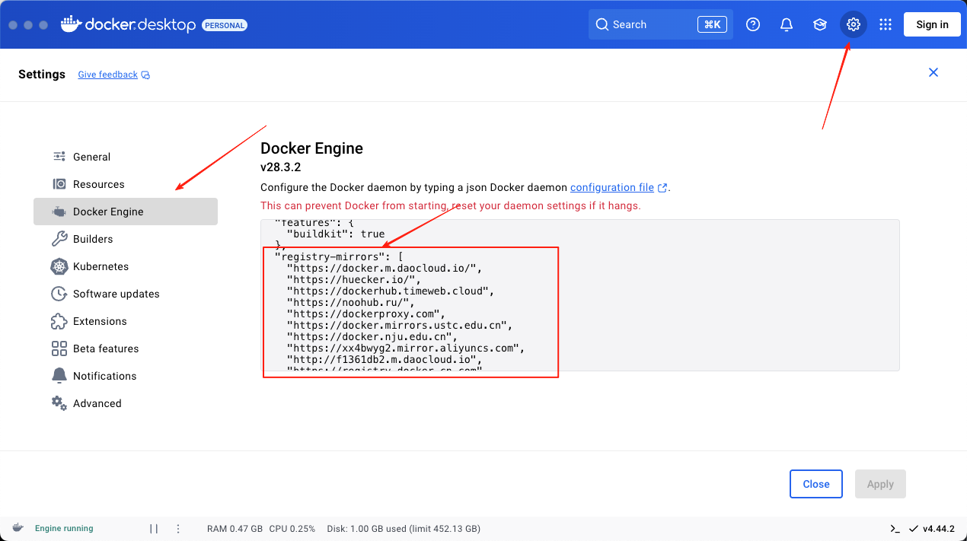The height and width of the screenshot is (541, 967).
Task: Click the noohub.ru mirror line
Action: [x=350, y=302]
